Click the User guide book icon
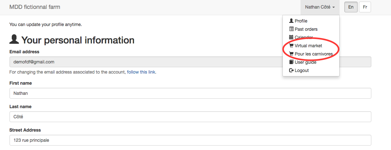Screen dimensions: 391x150 pyautogui.click(x=291, y=62)
